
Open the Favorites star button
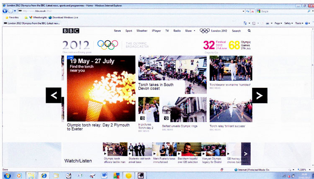coord(12,18)
